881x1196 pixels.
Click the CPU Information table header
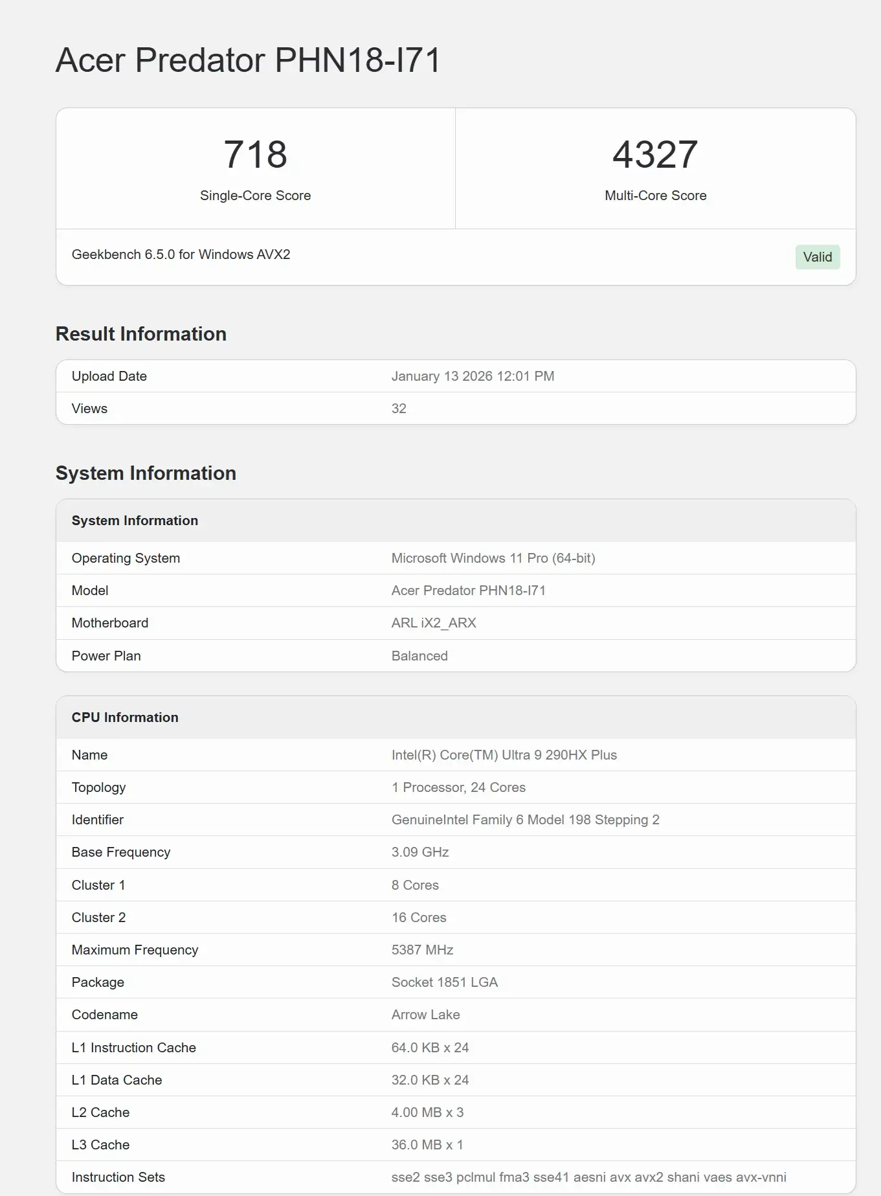456,717
